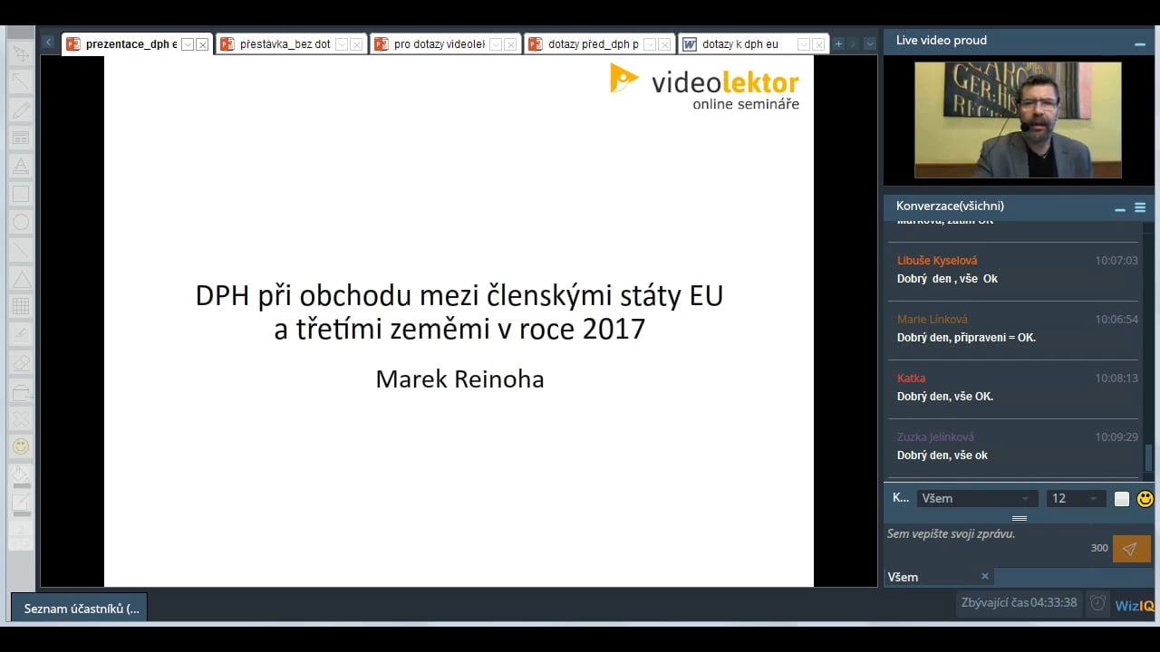Click sender name Zuzka Jelínková in chat

coord(935,437)
